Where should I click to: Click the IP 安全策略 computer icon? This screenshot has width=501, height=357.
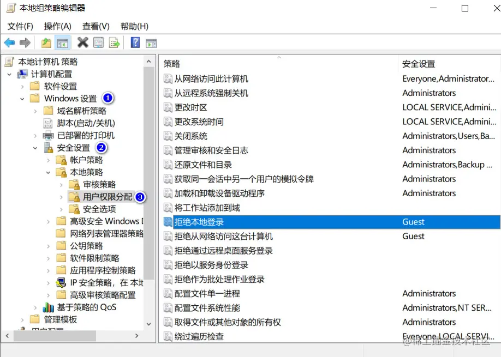[61, 283]
